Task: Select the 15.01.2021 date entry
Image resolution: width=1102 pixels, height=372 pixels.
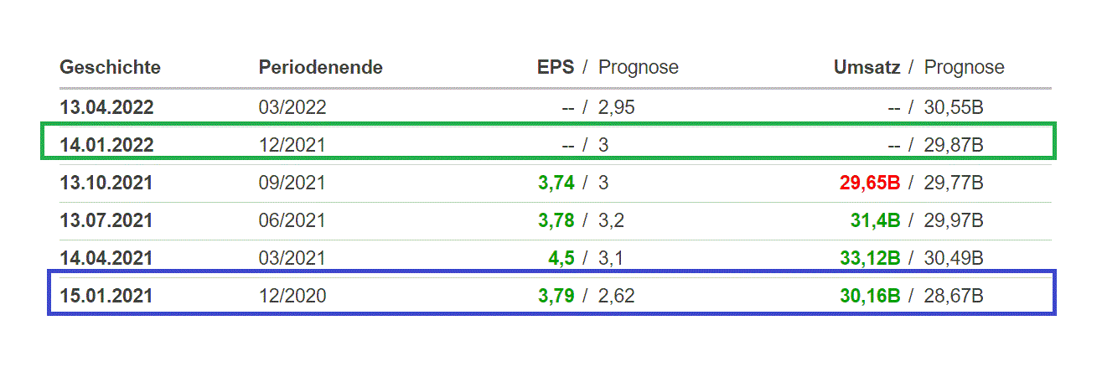Action: point(106,297)
